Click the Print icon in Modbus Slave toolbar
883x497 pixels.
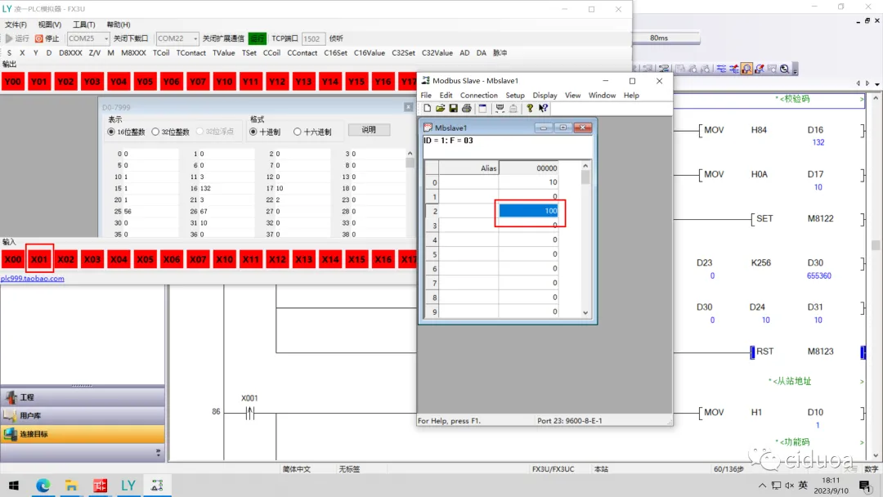(466, 108)
